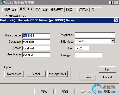Close the PostgreSQL ODBC Driver Setup dialog
This screenshot has height=96, width=119.
116,20
